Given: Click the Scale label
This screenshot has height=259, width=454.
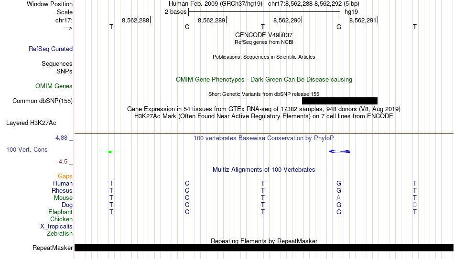Looking at the screenshot, I should [65, 12].
